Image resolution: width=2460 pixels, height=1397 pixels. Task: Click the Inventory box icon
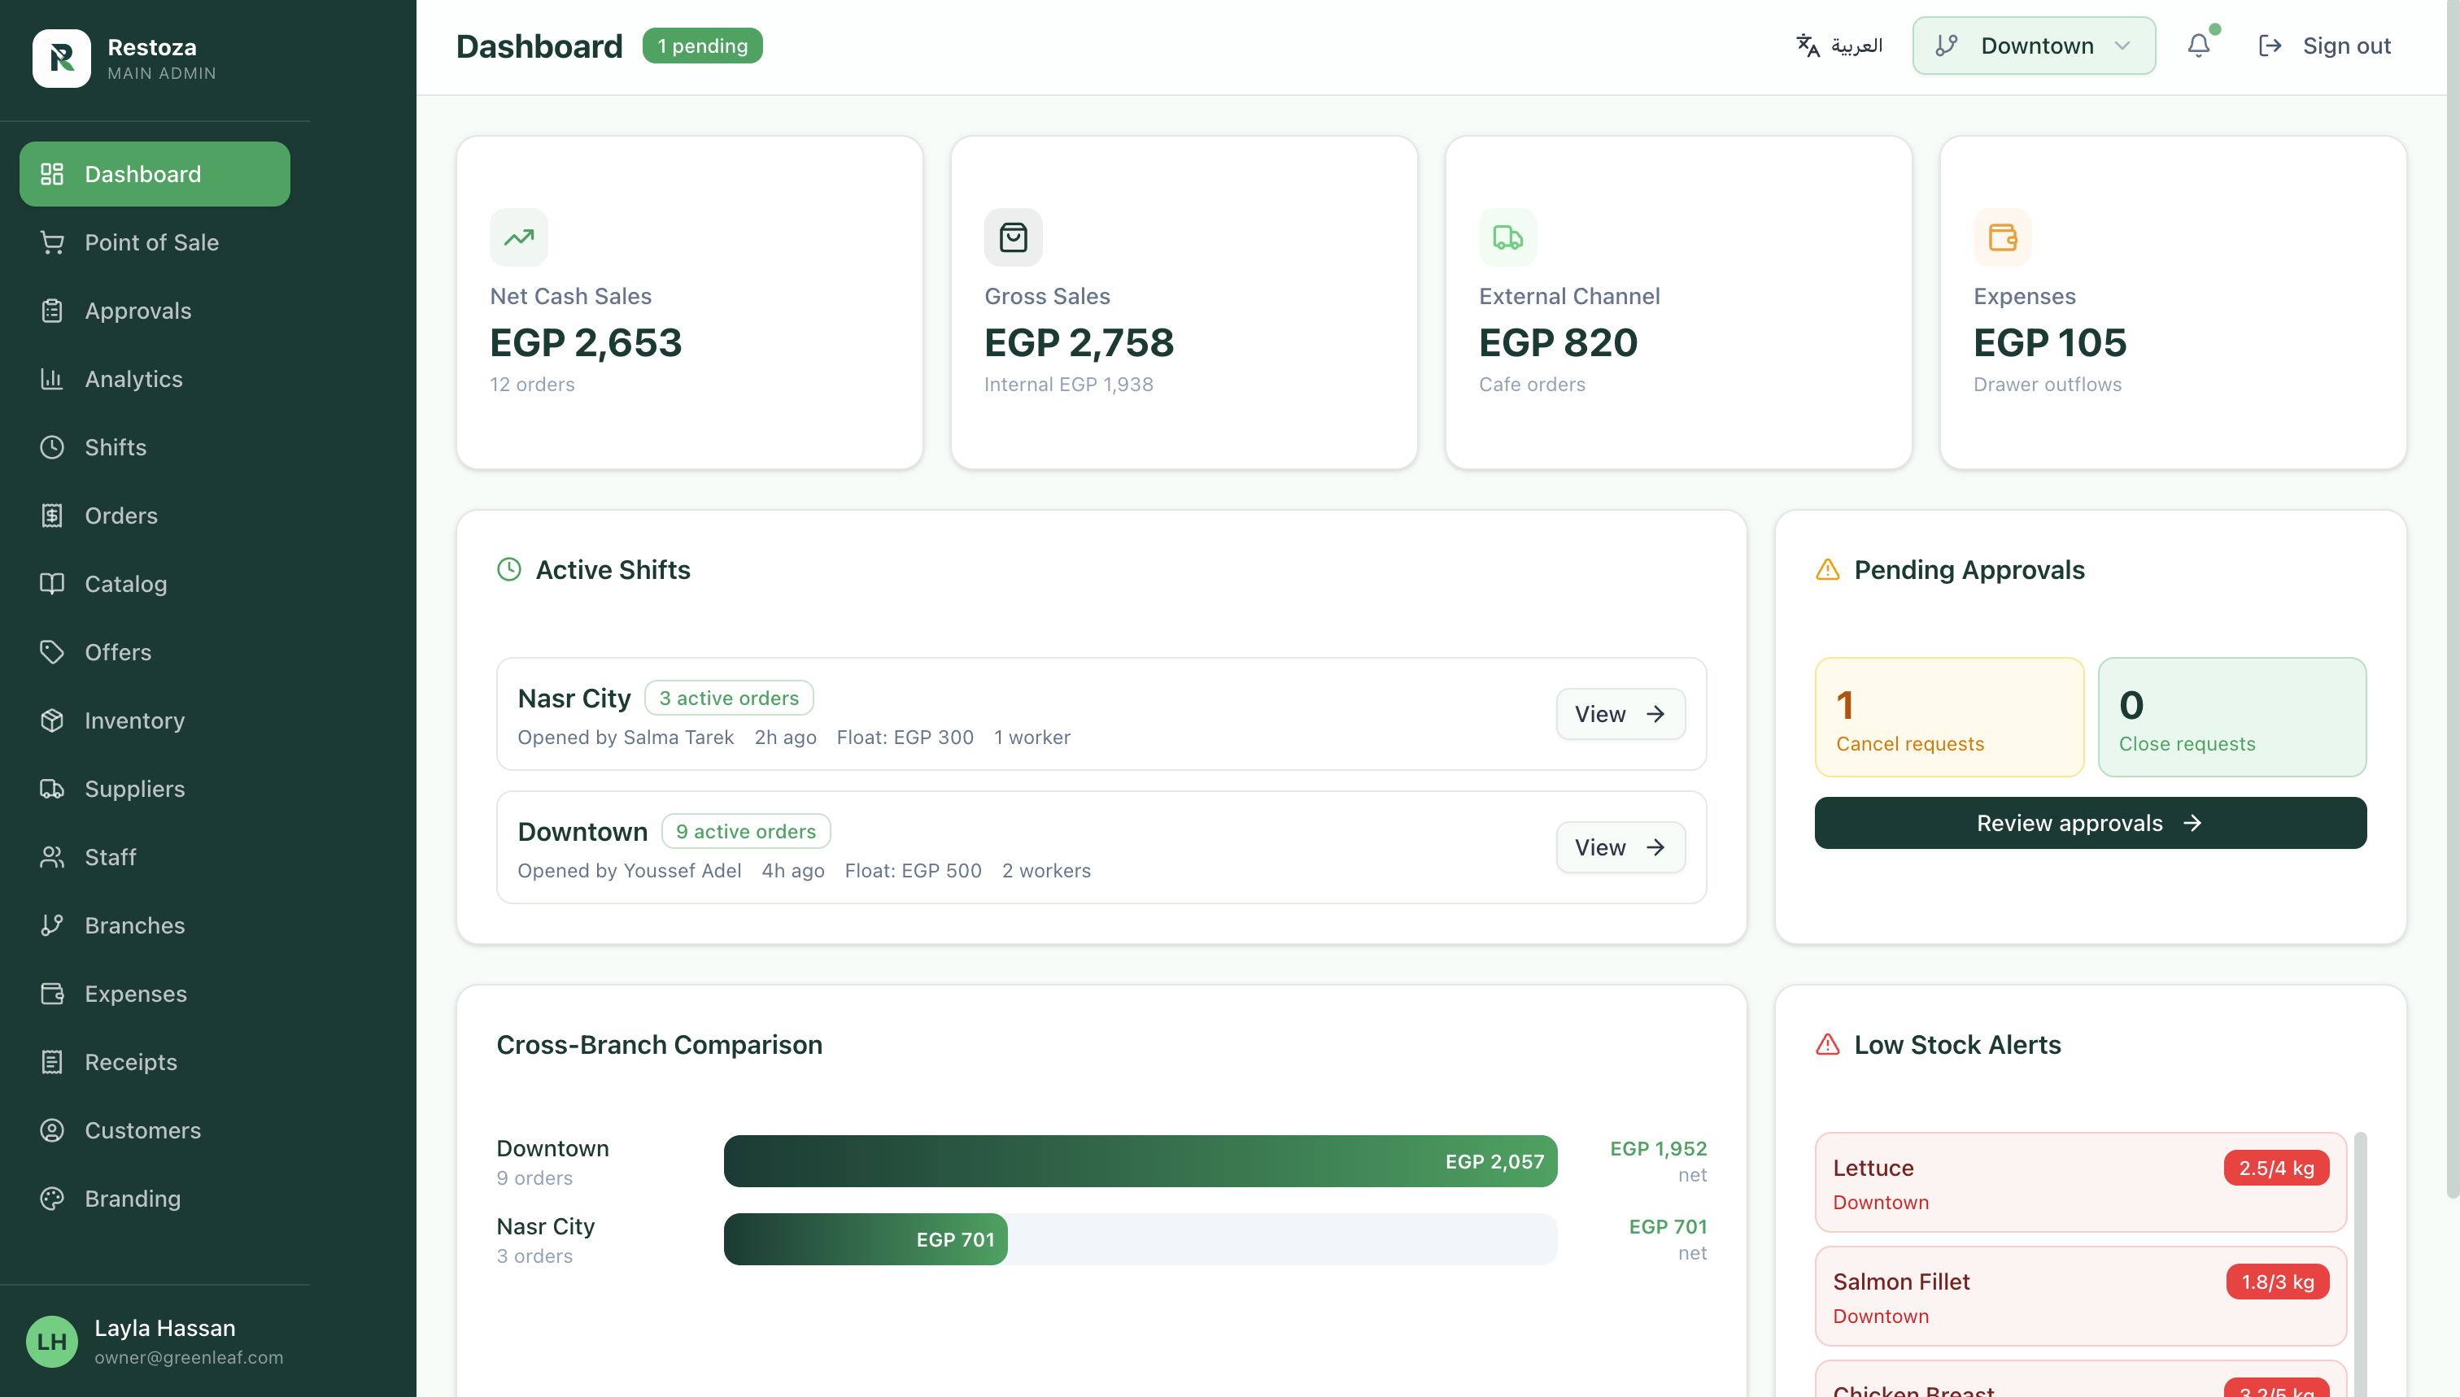pyautogui.click(x=52, y=720)
